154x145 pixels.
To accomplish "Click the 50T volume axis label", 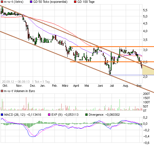I will coord(146,106).
